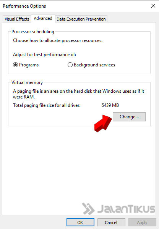Click the 5439 MB paging size value
Image resolution: width=159 pixels, height=229 pixels.
[x=110, y=105]
